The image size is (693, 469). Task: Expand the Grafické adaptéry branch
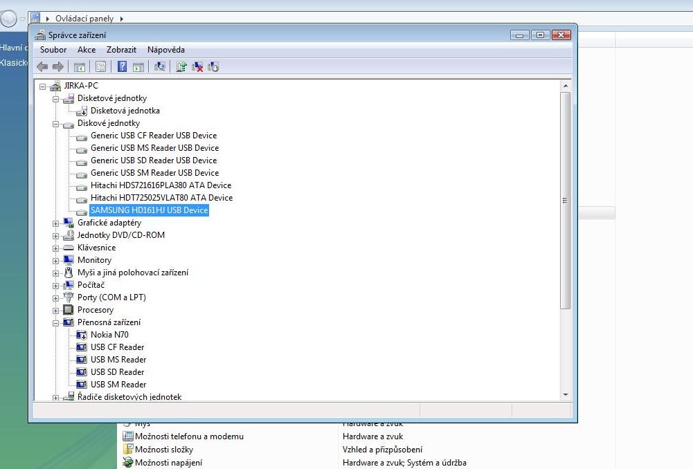coord(55,223)
